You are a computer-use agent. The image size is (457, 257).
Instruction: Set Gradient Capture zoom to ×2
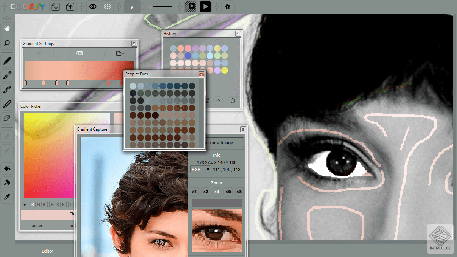206,192
